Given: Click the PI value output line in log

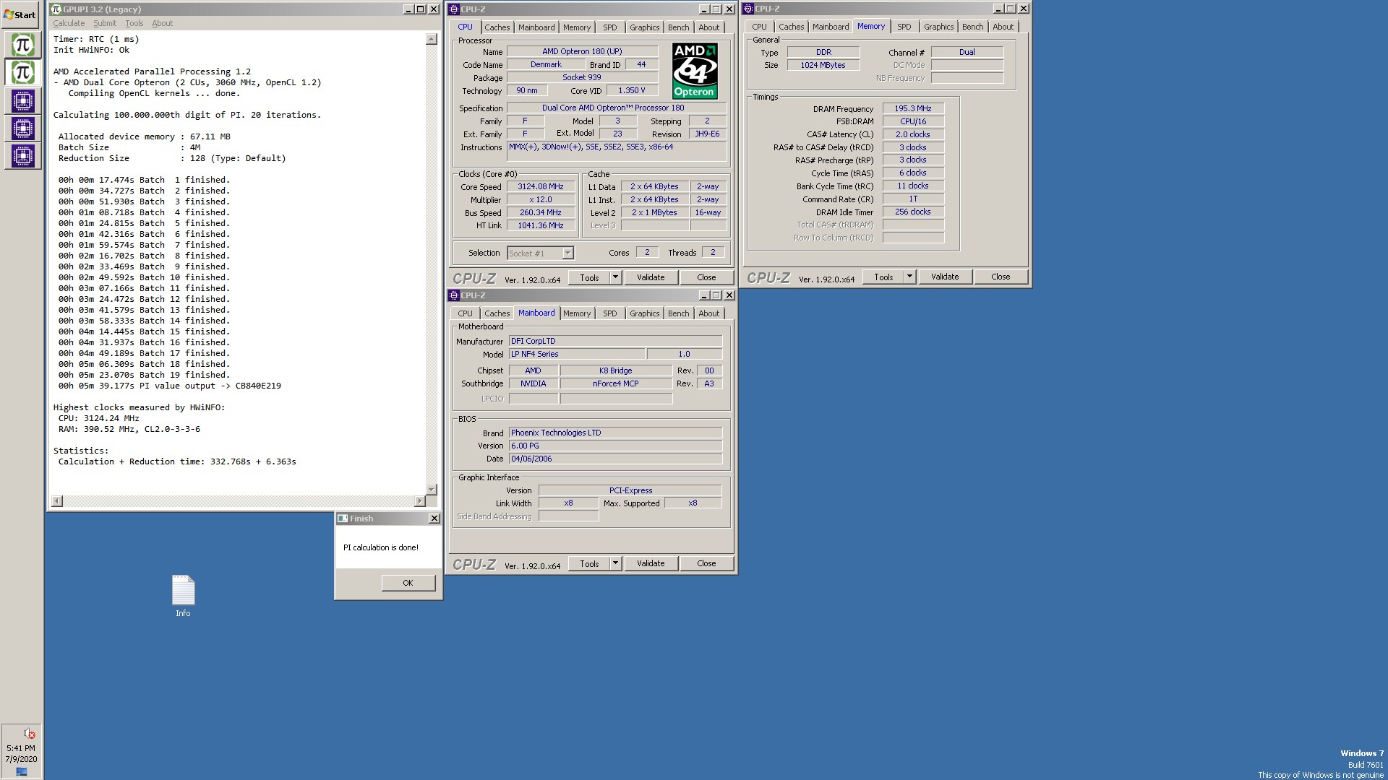Looking at the screenshot, I should coord(170,386).
